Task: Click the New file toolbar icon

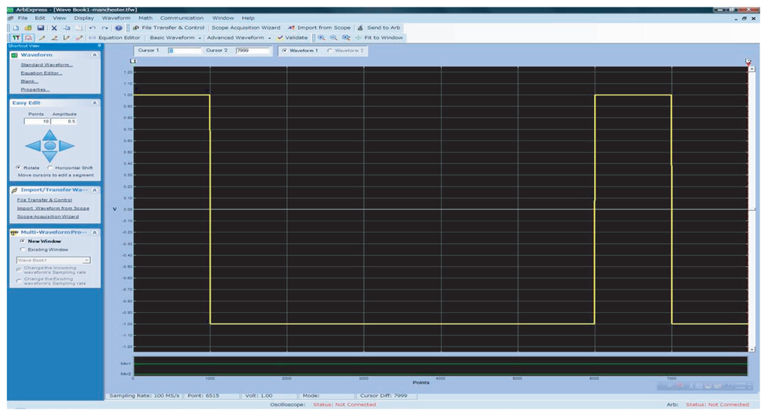Action: pyautogui.click(x=15, y=28)
